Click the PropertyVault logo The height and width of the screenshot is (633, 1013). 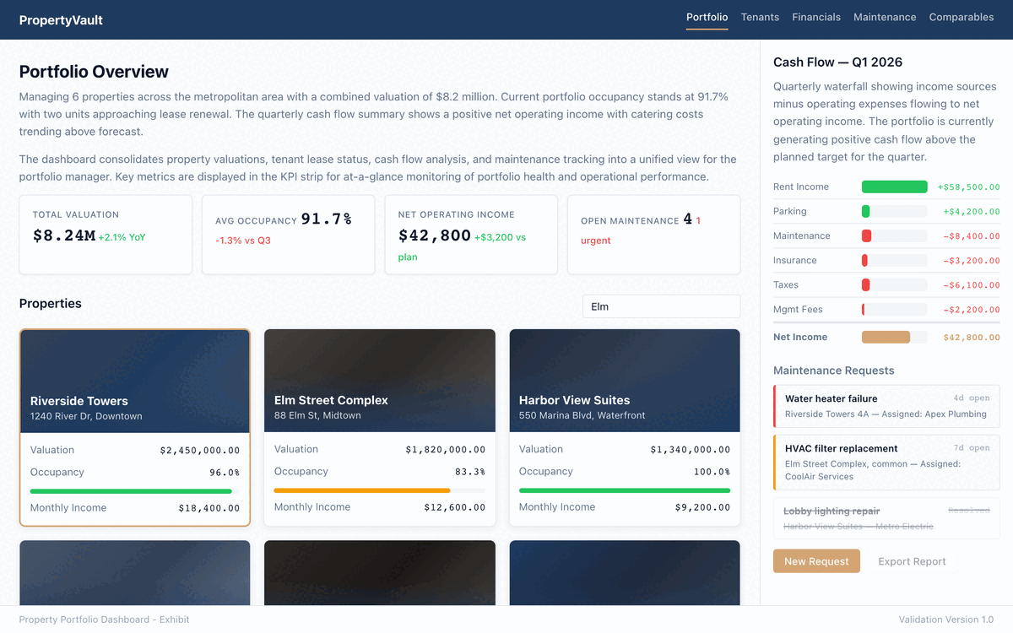tap(59, 19)
